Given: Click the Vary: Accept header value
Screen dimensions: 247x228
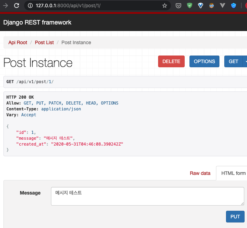Looking at the screenshot, I should [x=29, y=115].
